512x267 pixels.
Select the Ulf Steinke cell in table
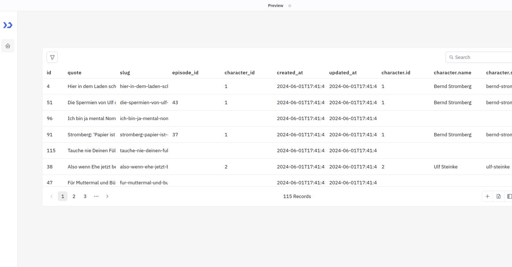click(x=445, y=167)
